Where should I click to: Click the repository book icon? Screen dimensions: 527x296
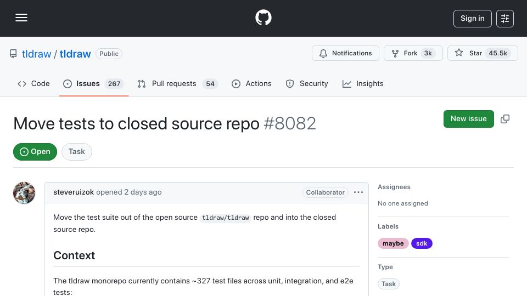coord(13,54)
